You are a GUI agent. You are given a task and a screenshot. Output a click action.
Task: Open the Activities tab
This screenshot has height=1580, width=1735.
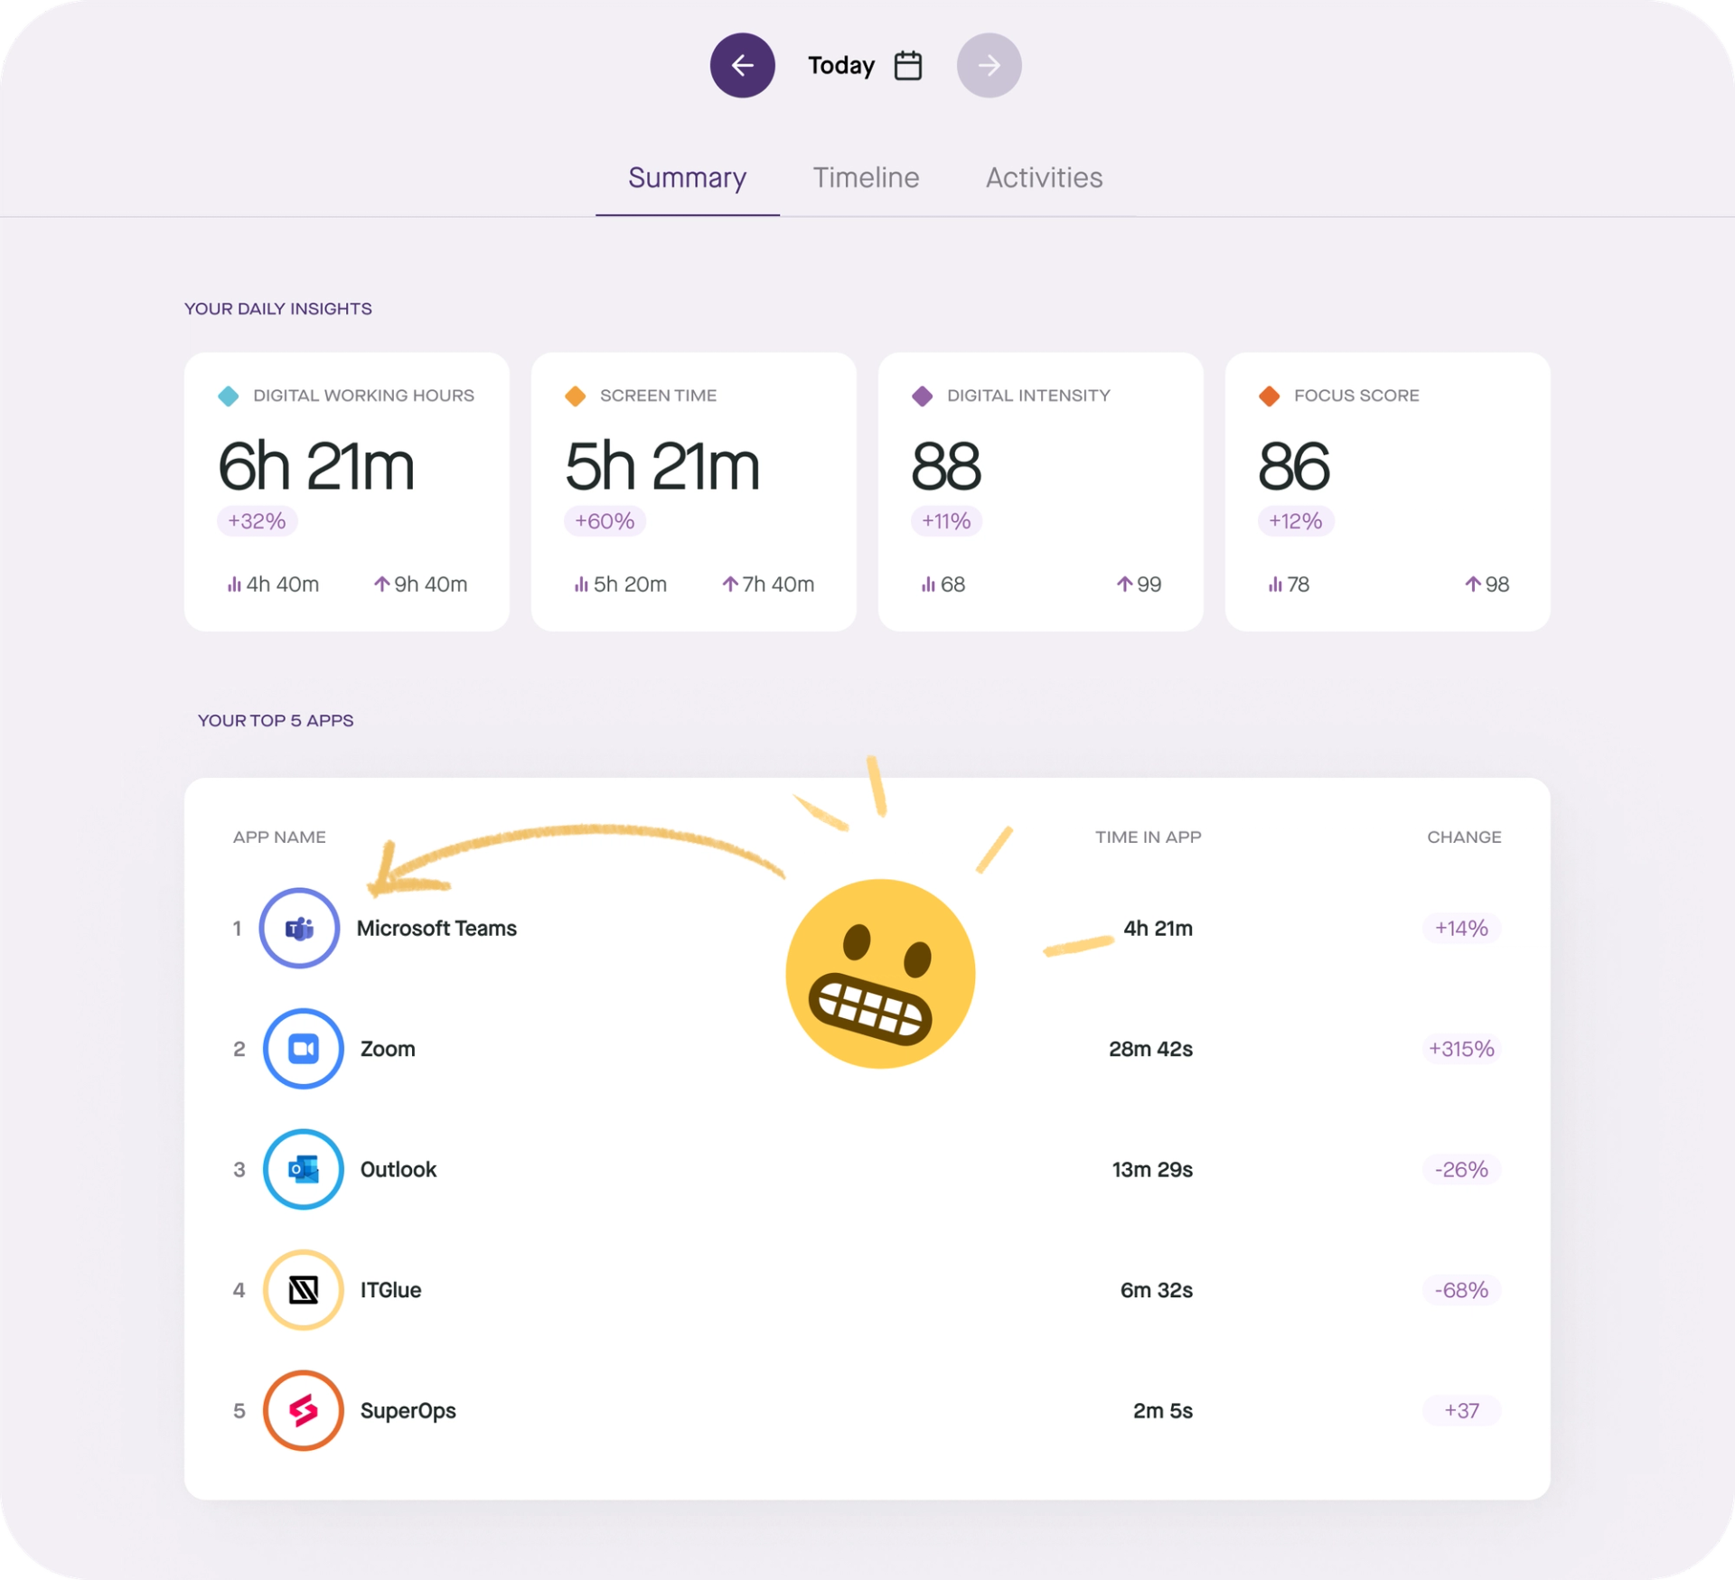(1043, 177)
